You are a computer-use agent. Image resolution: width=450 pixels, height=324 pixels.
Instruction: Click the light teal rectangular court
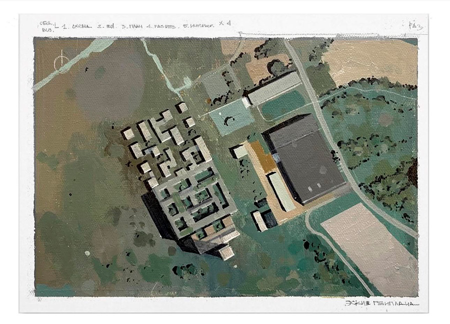[230, 117]
